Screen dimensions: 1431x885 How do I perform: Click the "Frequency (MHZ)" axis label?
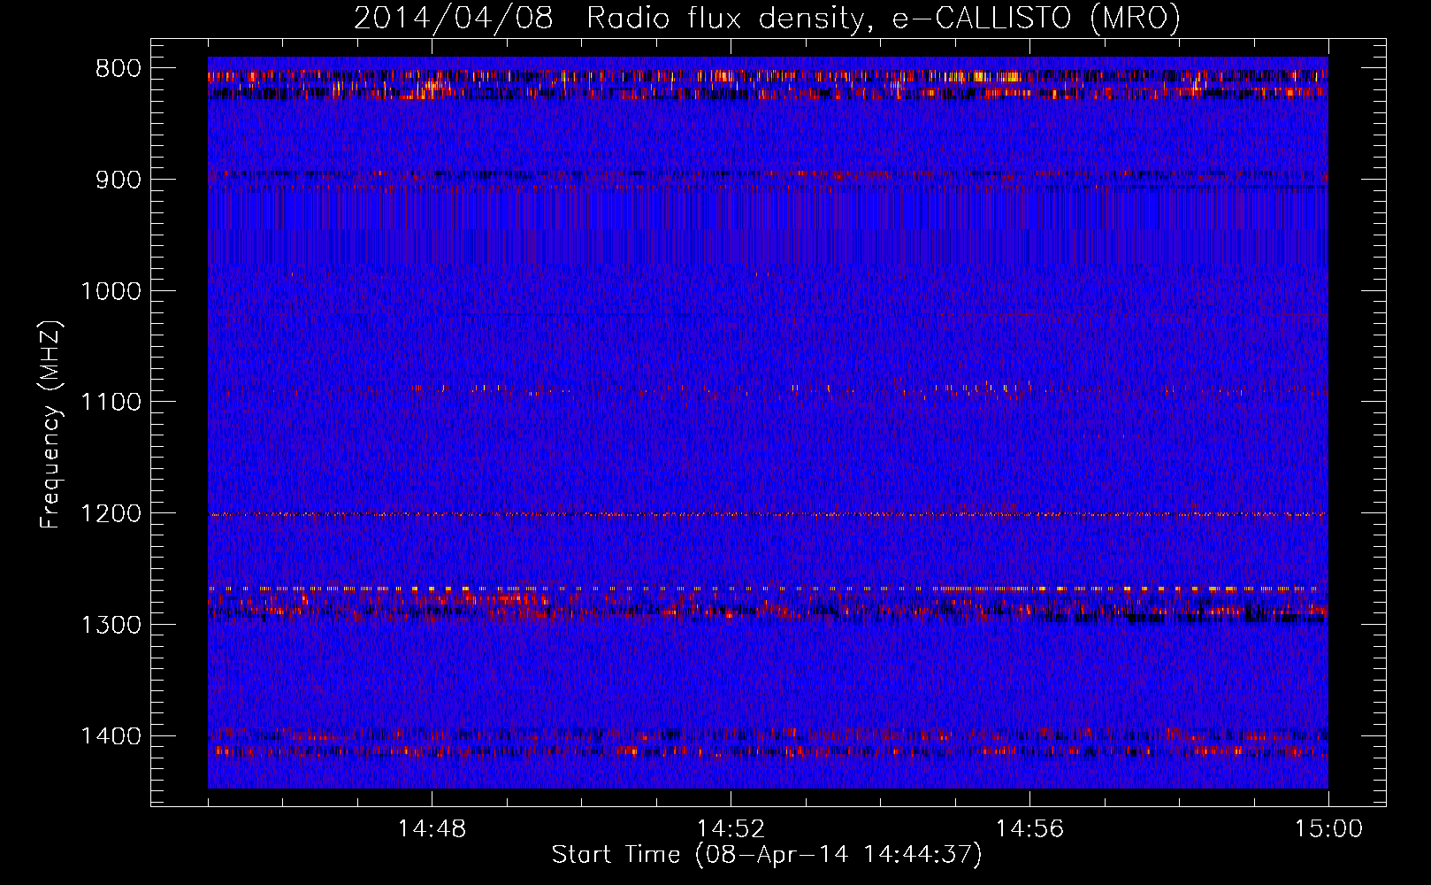[x=50, y=425]
